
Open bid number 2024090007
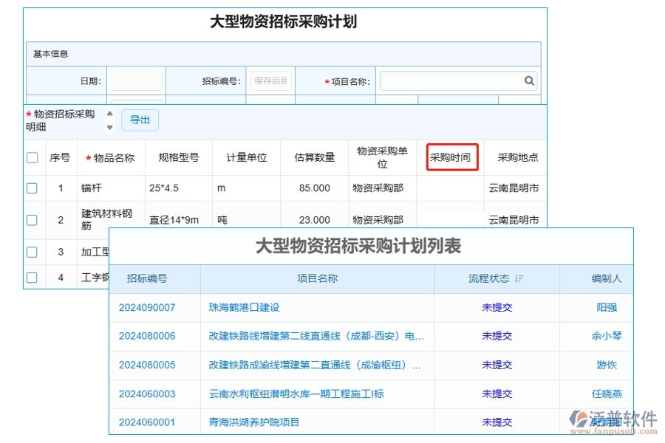pos(146,308)
